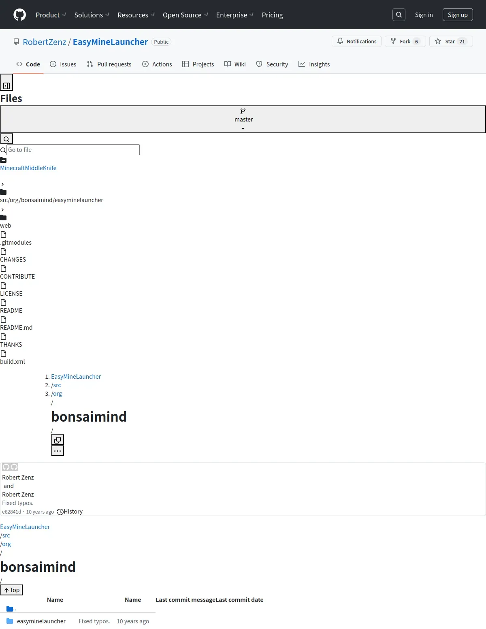The height and width of the screenshot is (629, 486).
Task: Open the Insights tab
Action: tap(314, 64)
